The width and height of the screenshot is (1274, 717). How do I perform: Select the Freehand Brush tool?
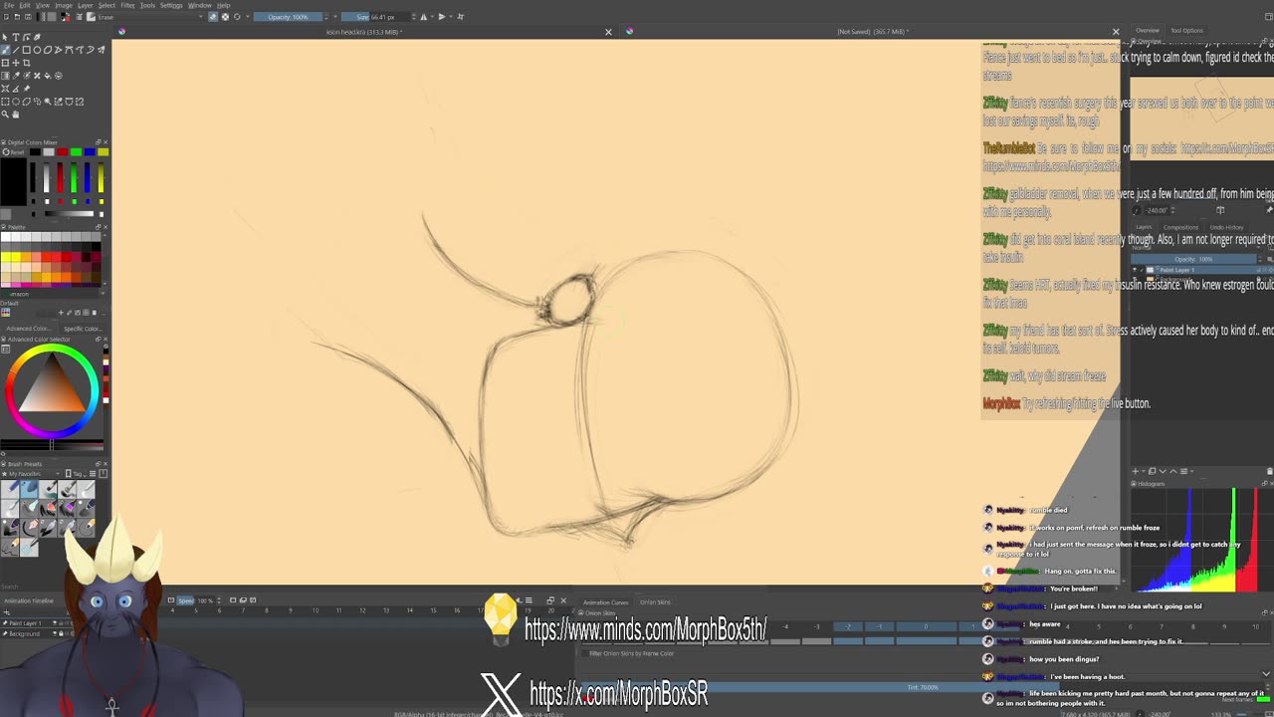tap(5, 50)
